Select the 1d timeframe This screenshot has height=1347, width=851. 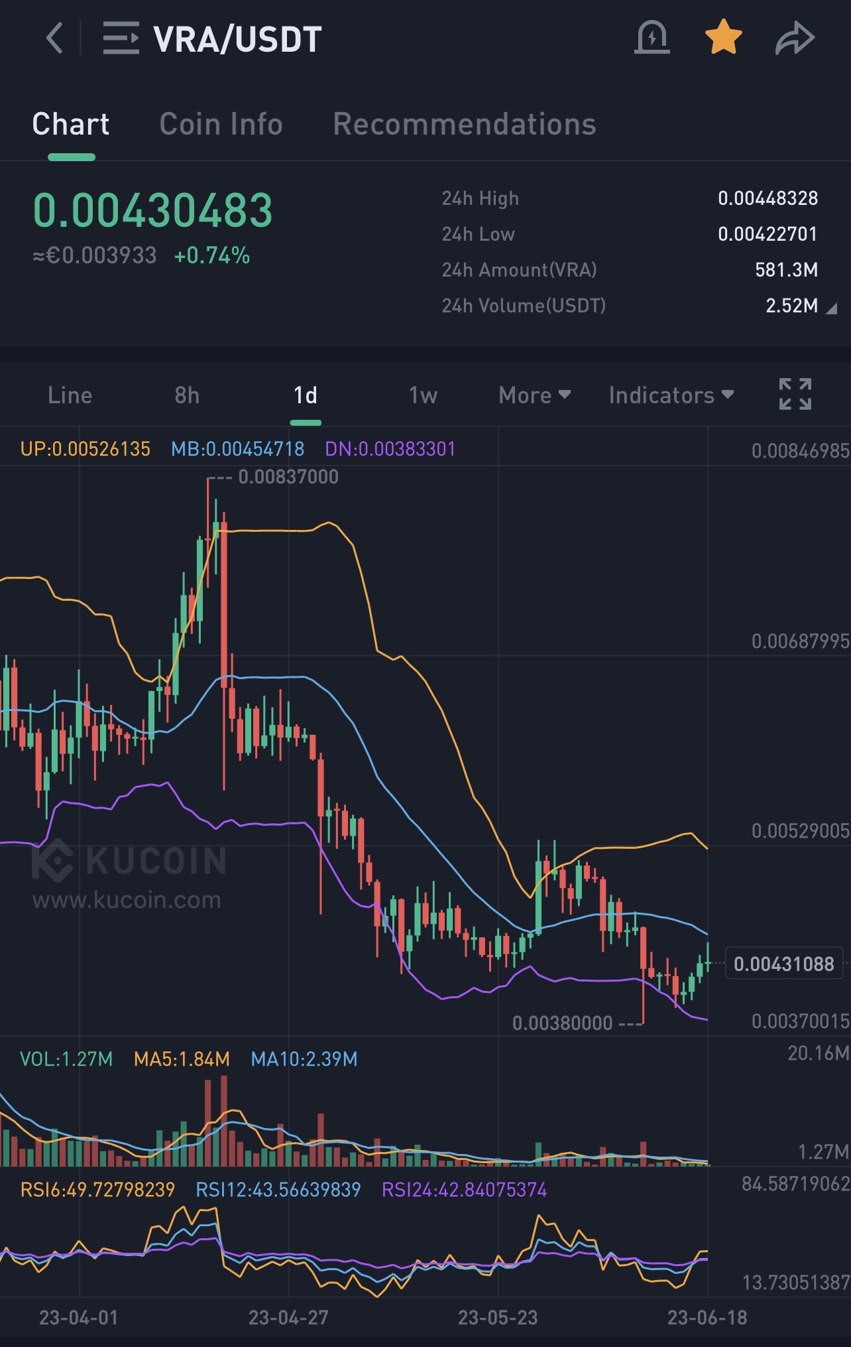306,395
